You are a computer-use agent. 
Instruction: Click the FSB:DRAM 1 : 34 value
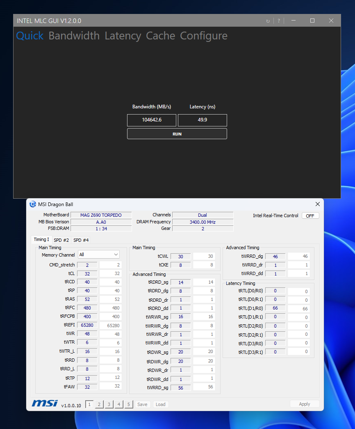click(x=101, y=228)
